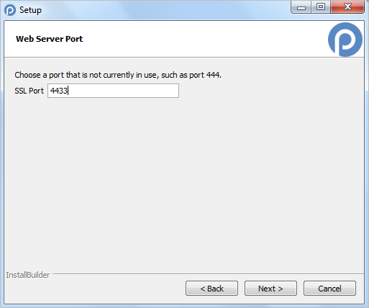
Task: Cancel the installation
Action: pyautogui.click(x=329, y=289)
